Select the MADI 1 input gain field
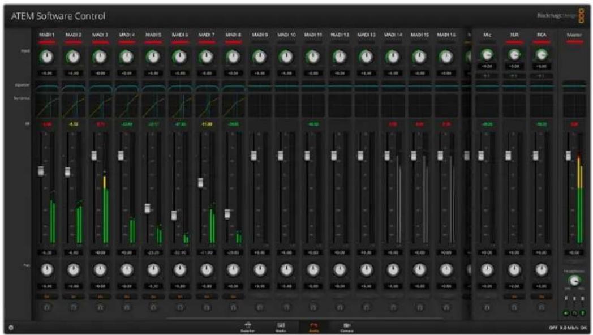Viewport: 593px width, 335px height. click(47, 74)
